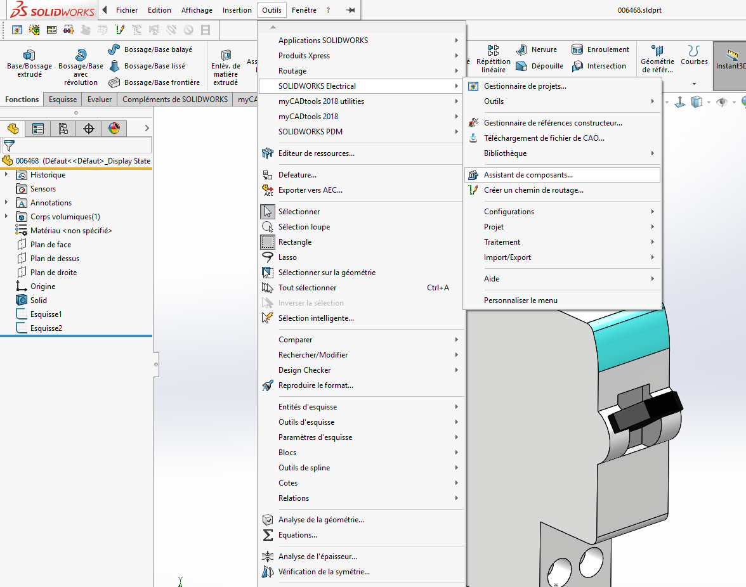The width and height of the screenshot is (746, 587).
Task: Select Matériau <non spécifié> item
Action: coord(71,231)
